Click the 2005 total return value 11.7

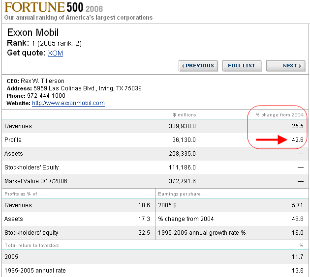298,257
